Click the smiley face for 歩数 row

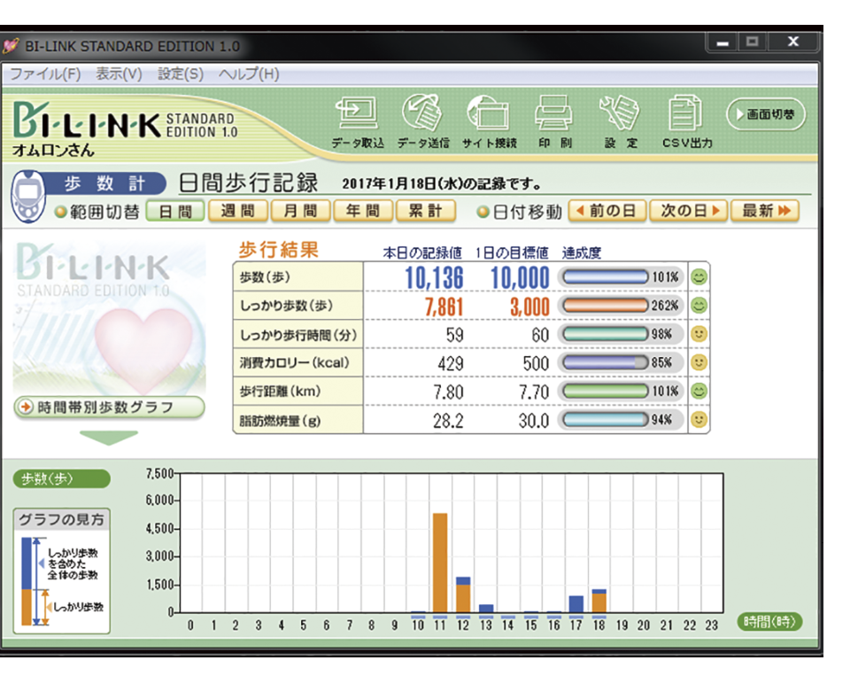[699, 277]
